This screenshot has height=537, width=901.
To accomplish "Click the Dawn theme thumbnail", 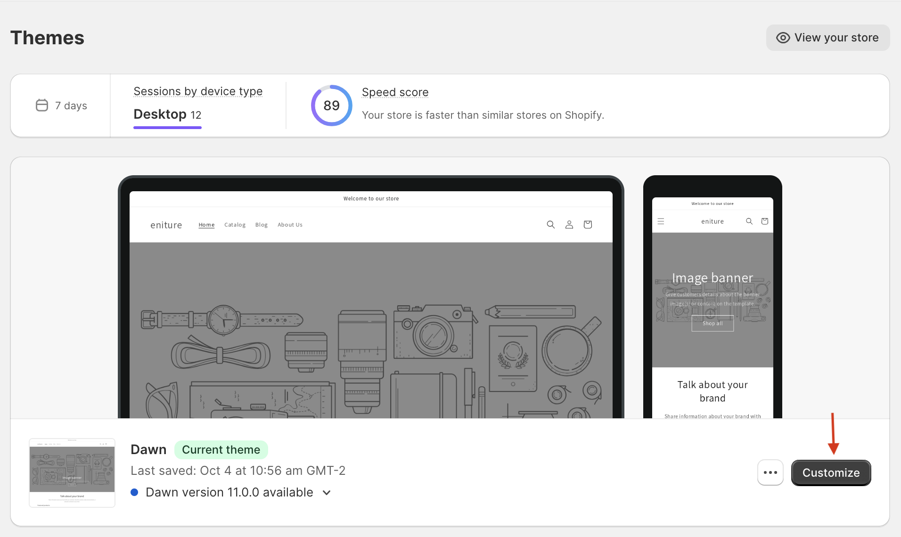I will tap(72, 473).
